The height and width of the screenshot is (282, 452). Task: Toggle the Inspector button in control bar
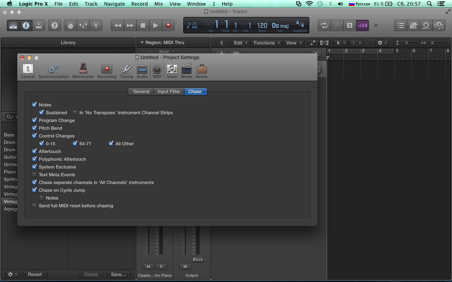point(26,25)
